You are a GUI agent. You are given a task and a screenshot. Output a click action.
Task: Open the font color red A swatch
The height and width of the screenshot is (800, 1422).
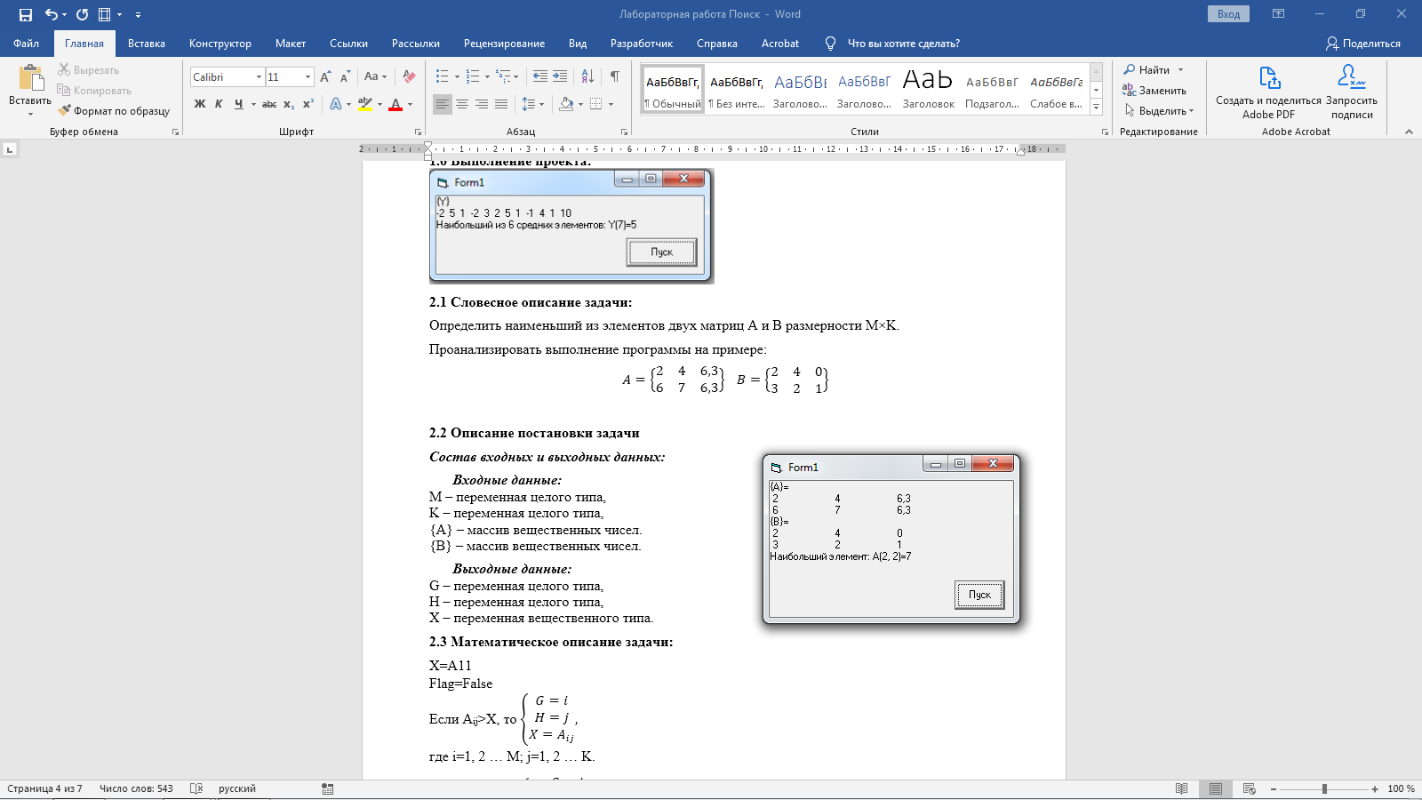click(396, 104)
